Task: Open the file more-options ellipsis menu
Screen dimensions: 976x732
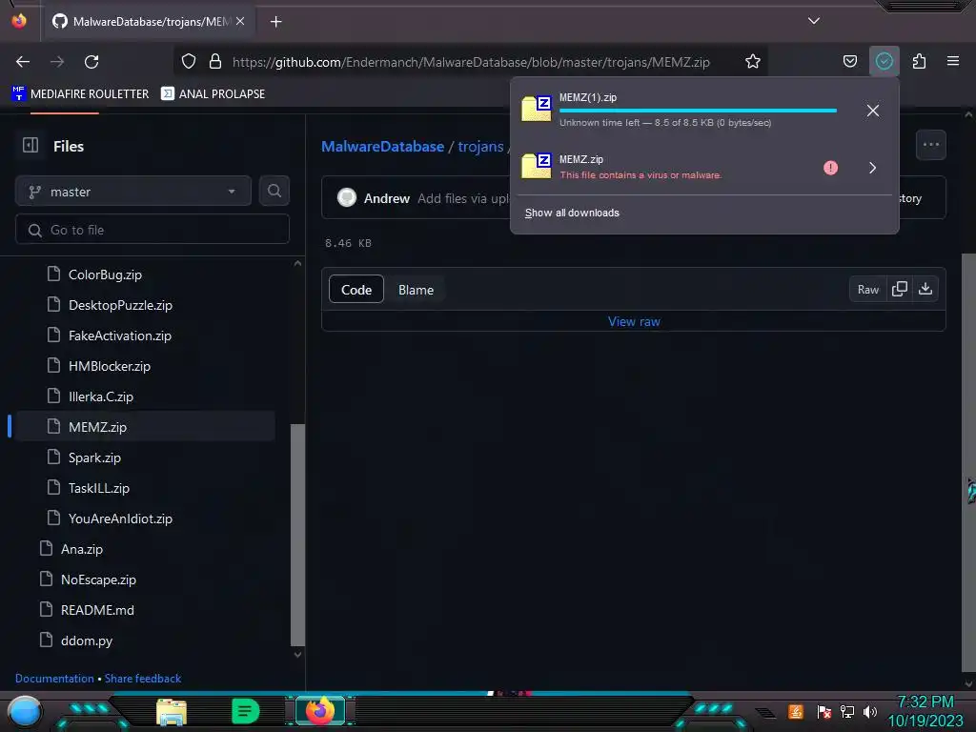Action: (x=930, y=145)
